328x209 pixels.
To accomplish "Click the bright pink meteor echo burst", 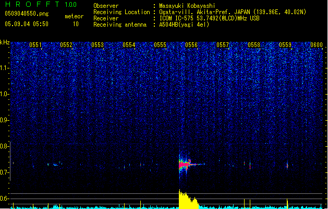I will tap(185, 165).
